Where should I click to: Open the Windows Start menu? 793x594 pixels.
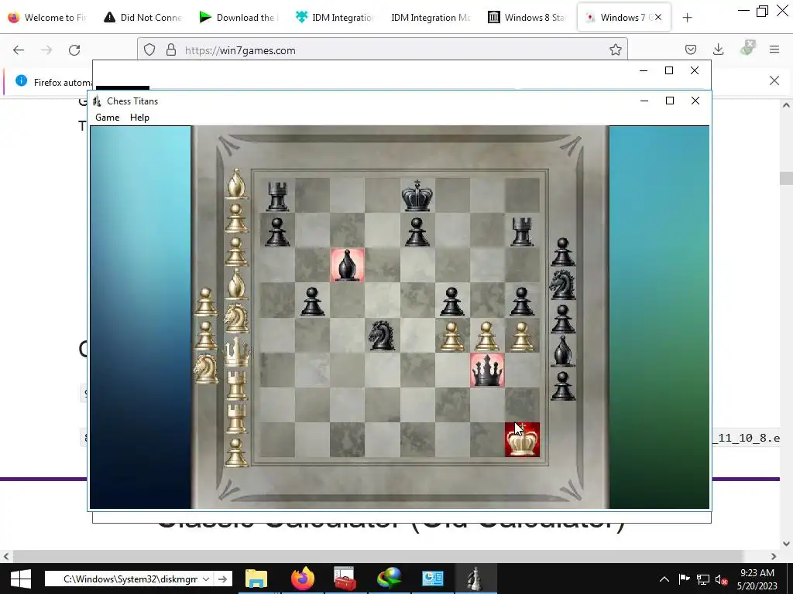click(x=20, y=579)
